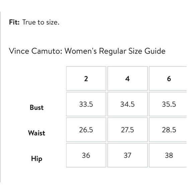Select the hip value 37 cell
This screenshot has height=194, width=194.
tap(127, 155)
